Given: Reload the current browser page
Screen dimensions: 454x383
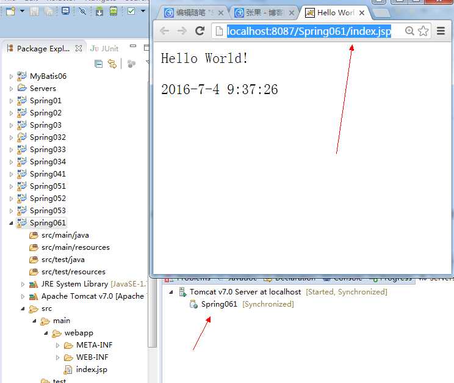Looking at the screenshot, I should [200, 31].
